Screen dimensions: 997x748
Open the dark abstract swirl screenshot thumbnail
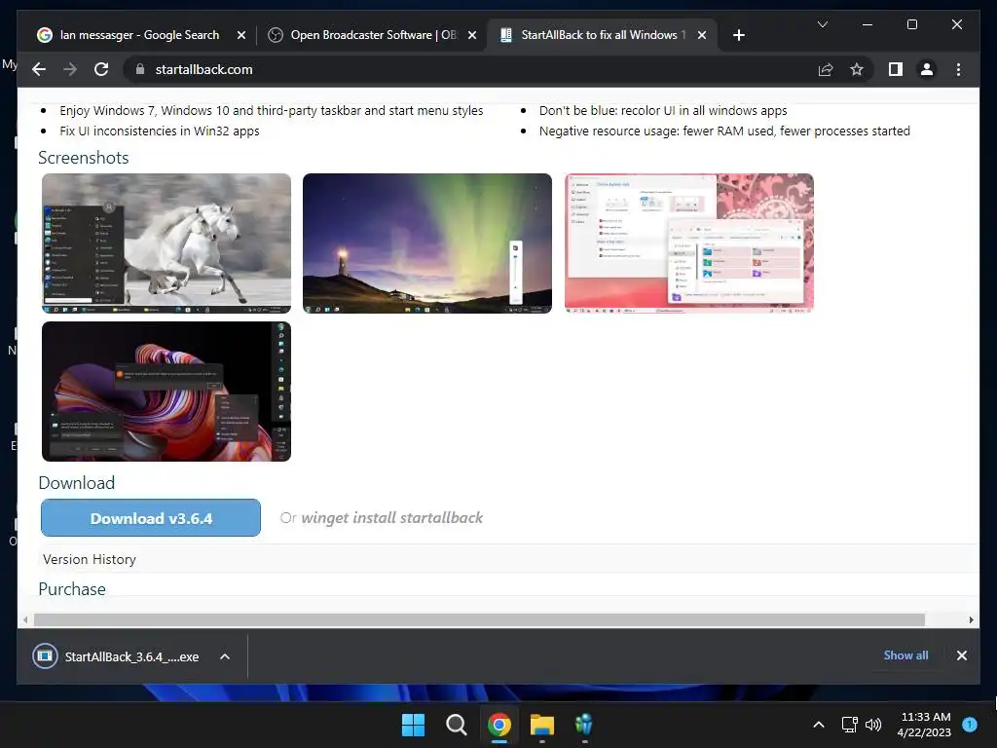pos(166,392)
